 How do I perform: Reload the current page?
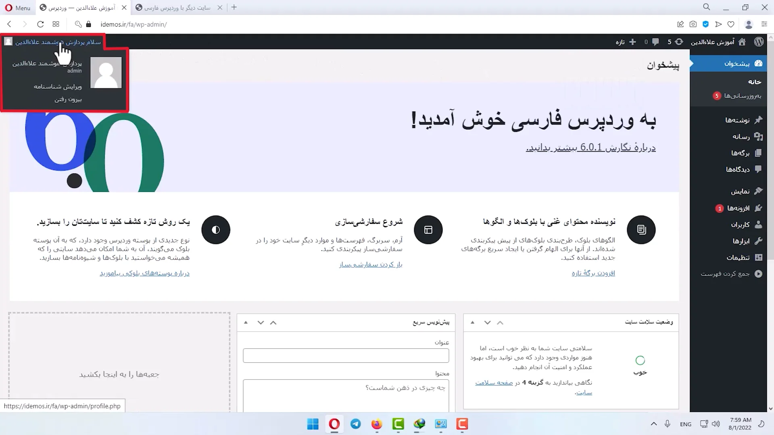[x=40, y=24]
